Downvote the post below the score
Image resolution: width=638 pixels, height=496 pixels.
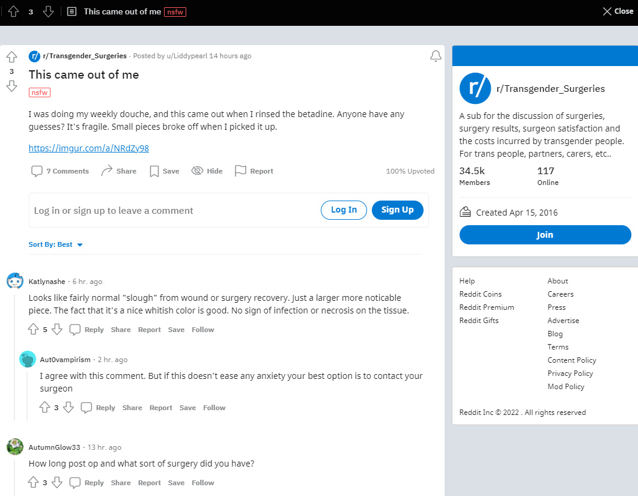click(x=12, y=86)
